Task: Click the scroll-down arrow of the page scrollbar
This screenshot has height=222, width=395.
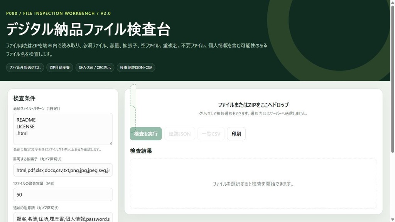Action: tap(392, 220)
